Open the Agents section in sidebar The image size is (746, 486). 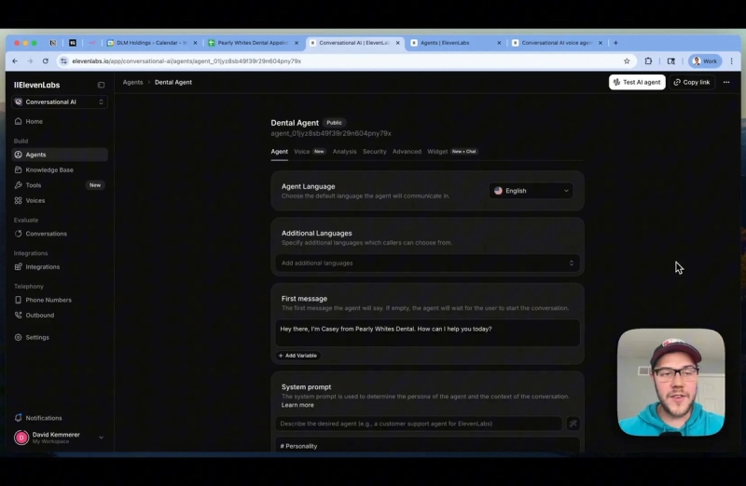point(60,155)
